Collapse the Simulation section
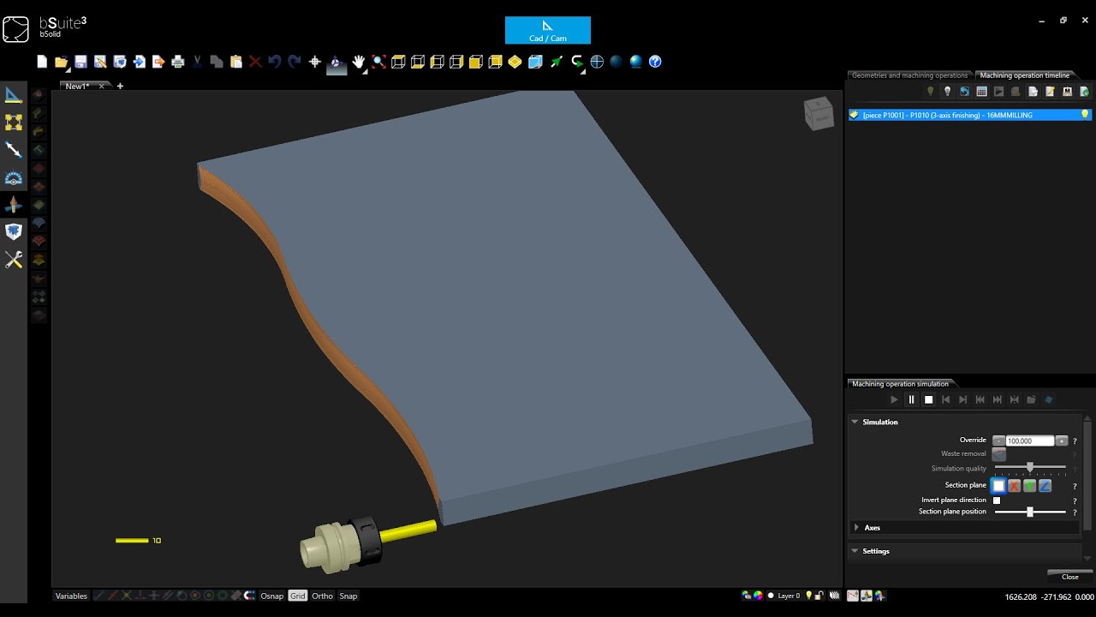The height and width of the screenshot is (617, 1096). (855, 422)
